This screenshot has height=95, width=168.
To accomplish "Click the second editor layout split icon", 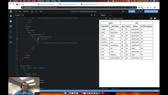I will coord(94,15).
